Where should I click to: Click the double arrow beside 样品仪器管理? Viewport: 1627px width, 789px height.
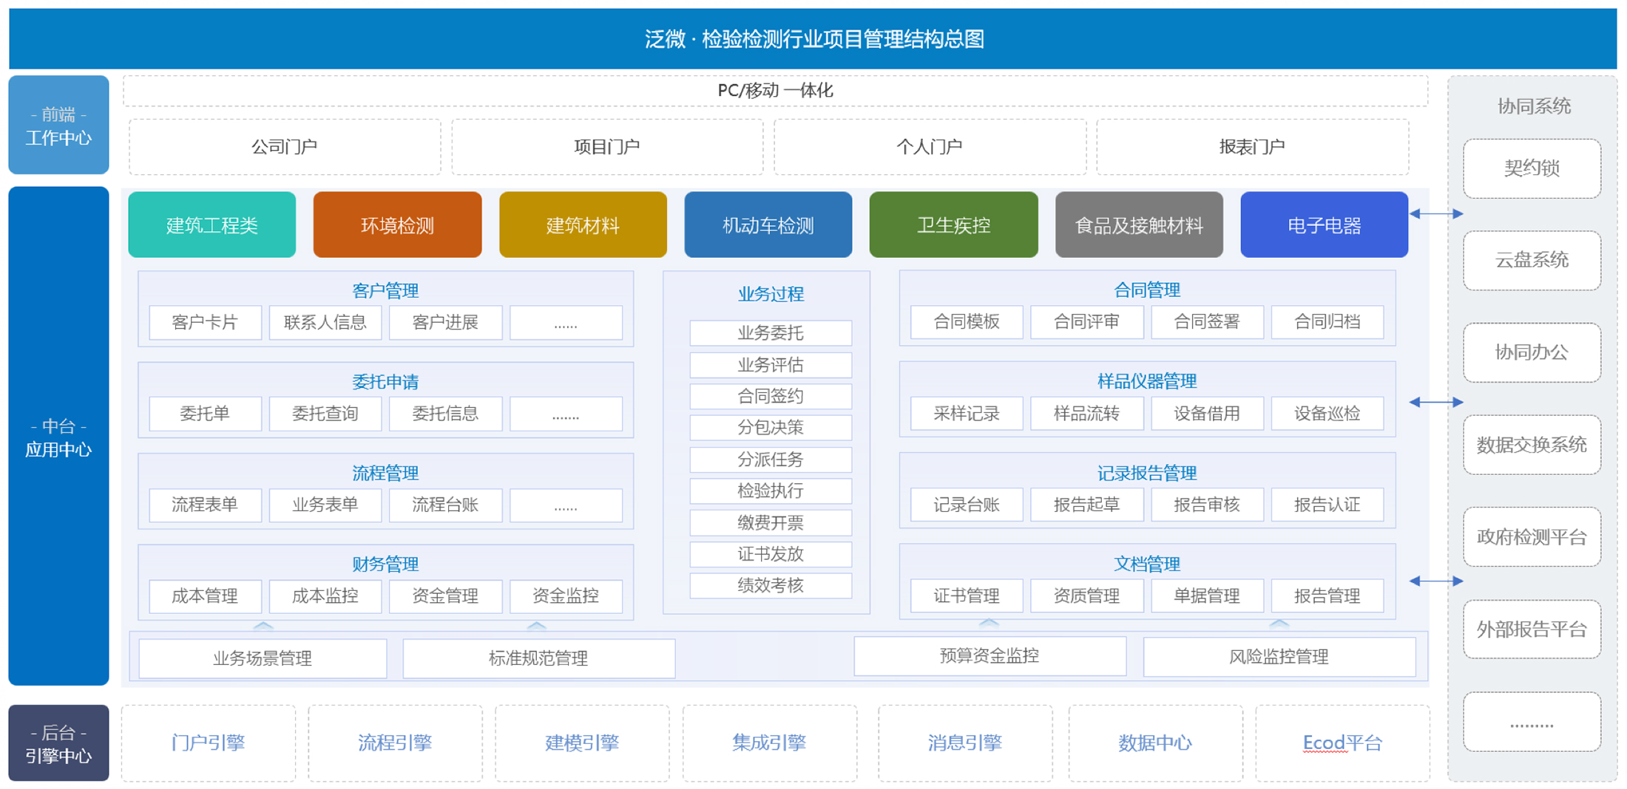[1435, 402]
